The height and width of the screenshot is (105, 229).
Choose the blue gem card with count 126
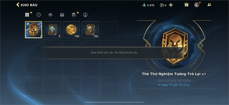[90, 30]
